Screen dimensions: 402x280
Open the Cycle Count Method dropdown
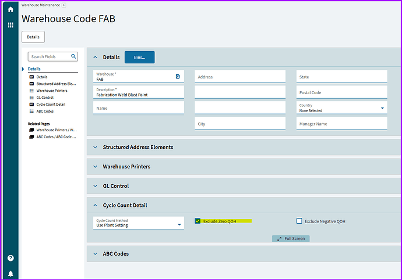coord(139,223)
